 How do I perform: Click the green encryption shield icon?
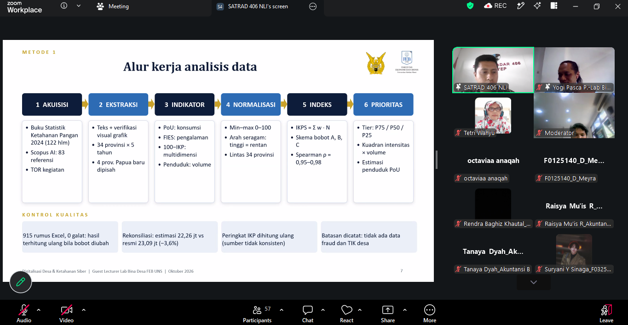470,6
